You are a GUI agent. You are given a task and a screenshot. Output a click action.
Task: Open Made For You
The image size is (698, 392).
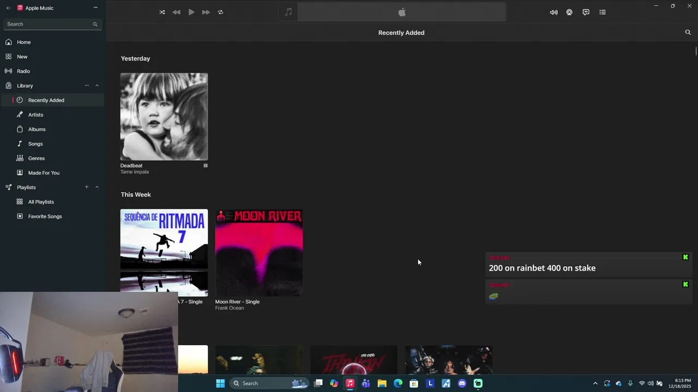coord(52,173)
